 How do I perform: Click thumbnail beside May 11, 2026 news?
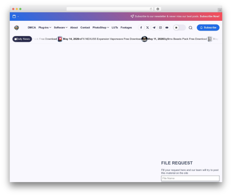(x=144, y=39)
